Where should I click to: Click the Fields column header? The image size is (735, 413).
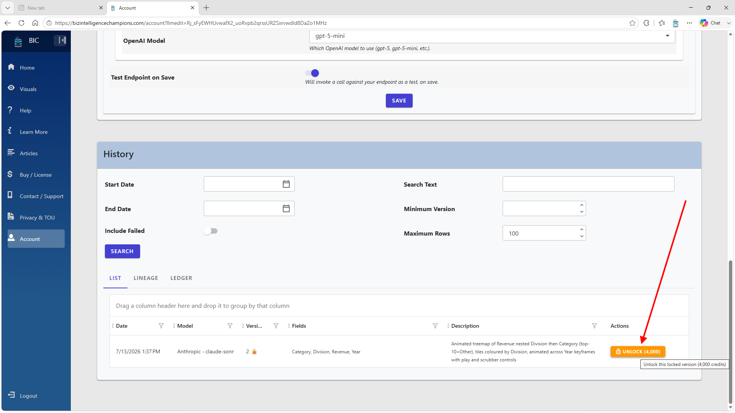click(299, 326)
